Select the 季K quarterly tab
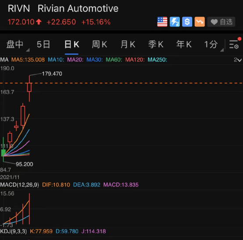This screenshot has width=243, height=240. (156, 44)
